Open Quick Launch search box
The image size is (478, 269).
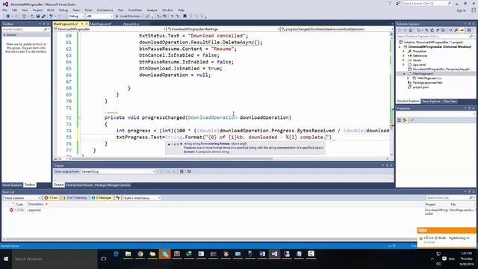(x=426, y=3)
